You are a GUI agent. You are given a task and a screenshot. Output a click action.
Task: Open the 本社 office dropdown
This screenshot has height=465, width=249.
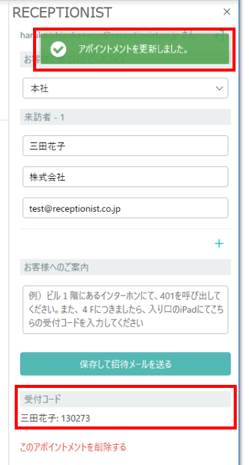125,88
